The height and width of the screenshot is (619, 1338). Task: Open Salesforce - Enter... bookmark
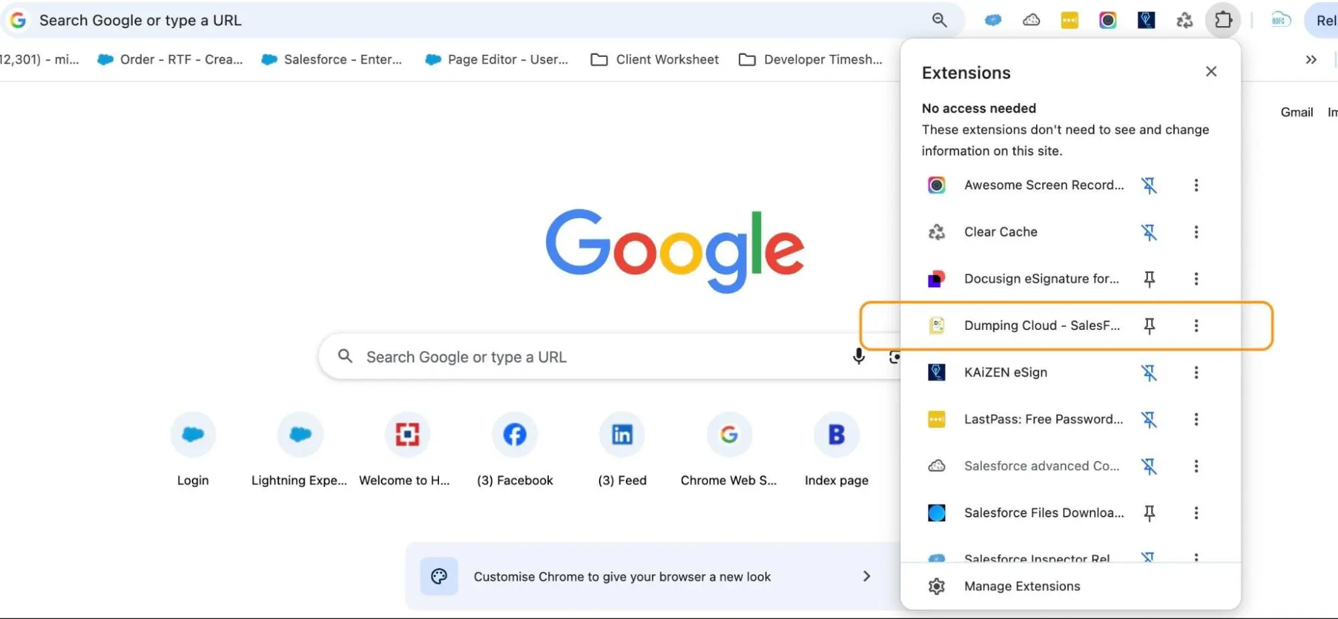(332, 60)
